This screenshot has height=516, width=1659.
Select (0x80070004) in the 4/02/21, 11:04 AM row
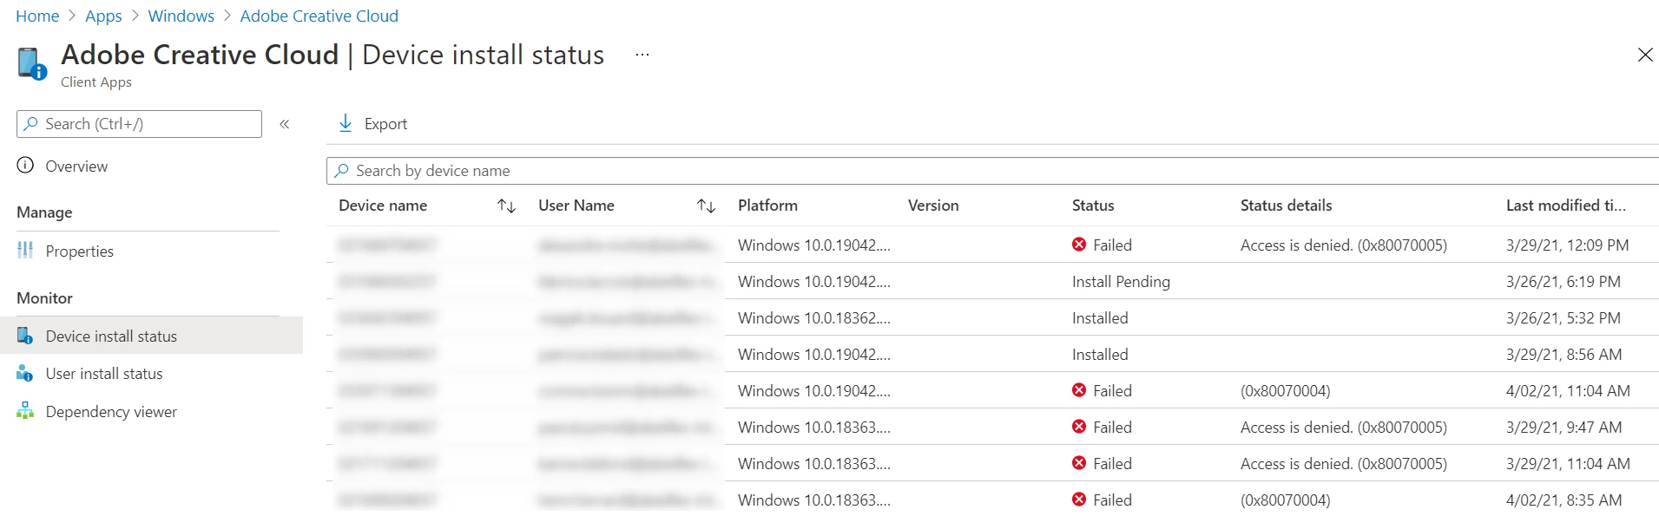(x=1285, y=391)
